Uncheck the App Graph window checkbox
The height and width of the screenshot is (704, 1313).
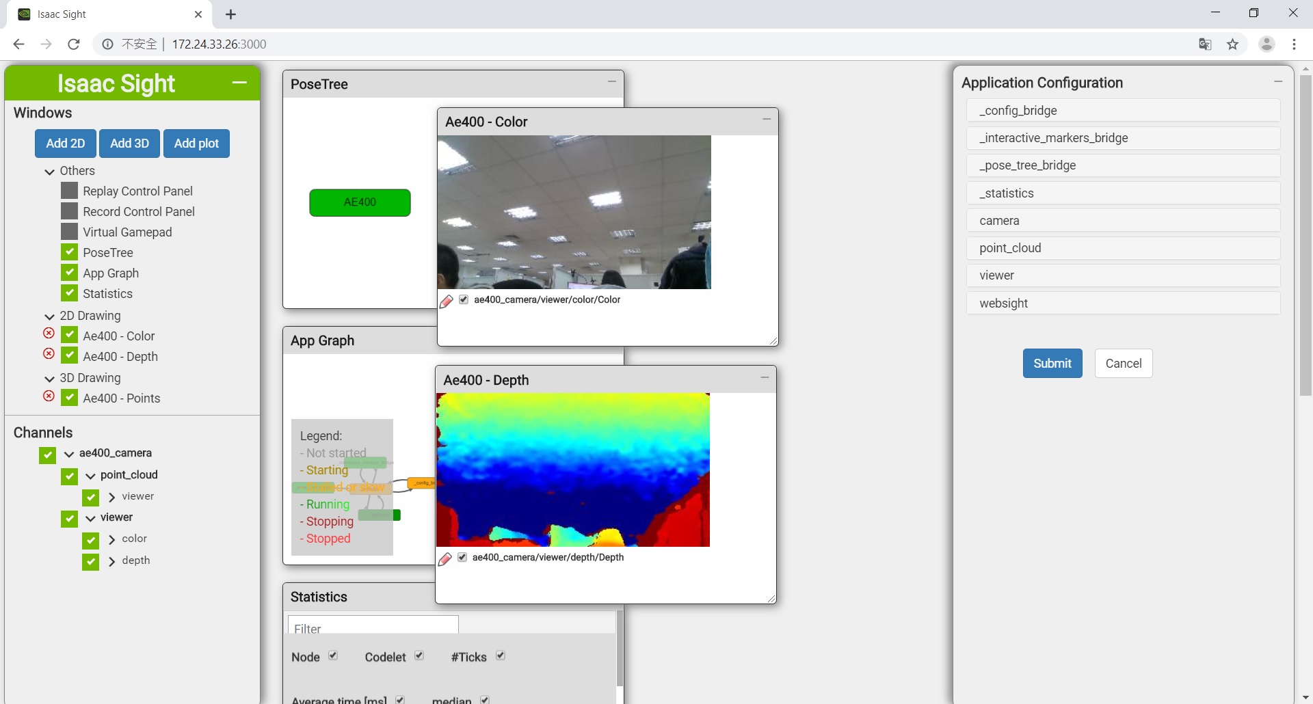click(x=69, y=272)
